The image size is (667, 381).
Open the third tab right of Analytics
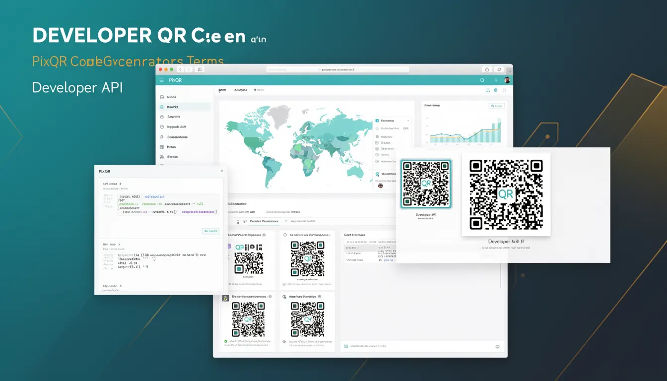point(259,90)
